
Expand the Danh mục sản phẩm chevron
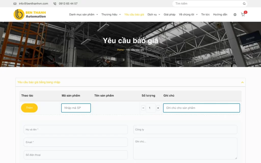[97, 15]
